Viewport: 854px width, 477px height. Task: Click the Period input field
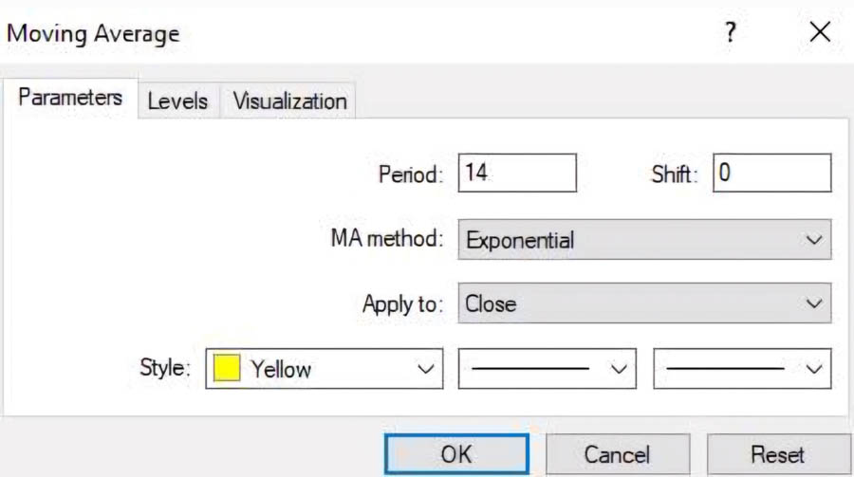[x=517, y=173]
